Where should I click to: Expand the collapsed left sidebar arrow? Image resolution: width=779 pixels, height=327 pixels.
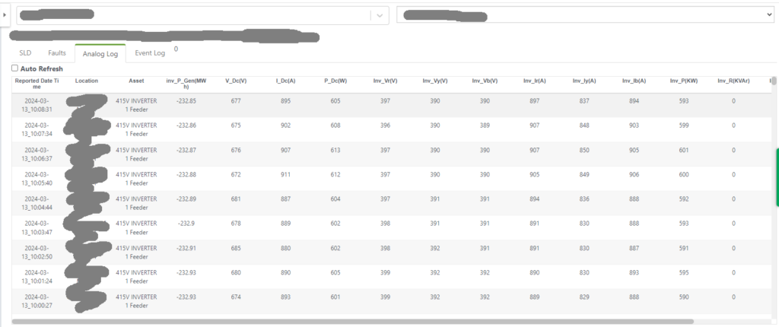[5, 14]
